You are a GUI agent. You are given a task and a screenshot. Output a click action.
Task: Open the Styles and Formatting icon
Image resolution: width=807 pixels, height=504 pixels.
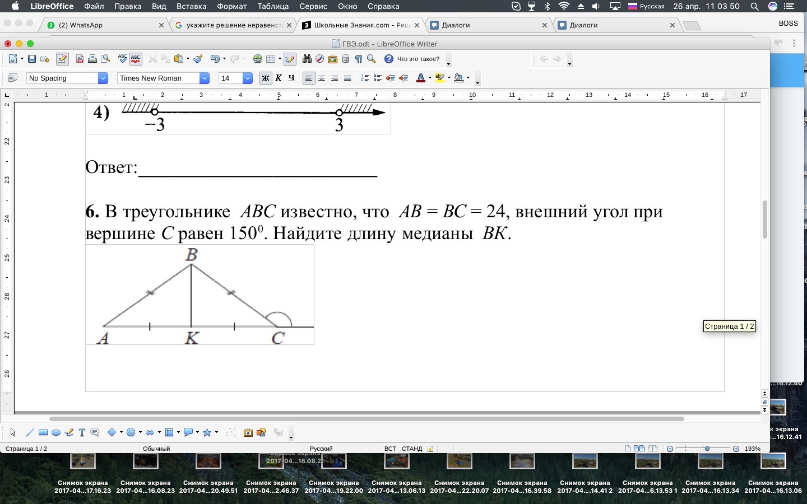pos(13,78)
